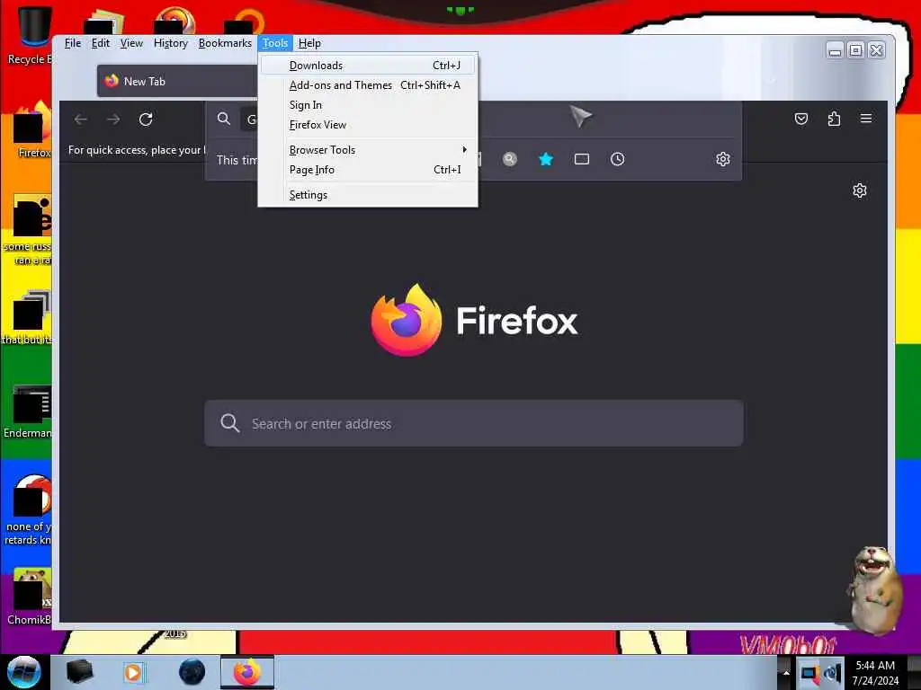Open Downloads from the Tools menu
Screen dimensions: 921x690
pos(368,65)
